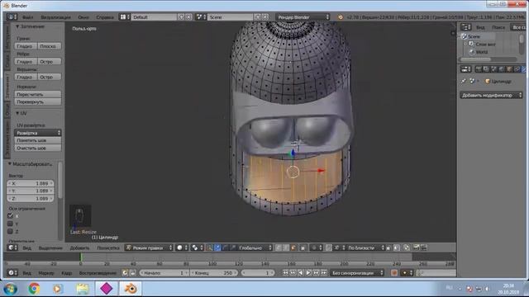Open the Развёртка UV unwrap dropdown
Screen dimensions: 529x297
(x=38, y=133)
